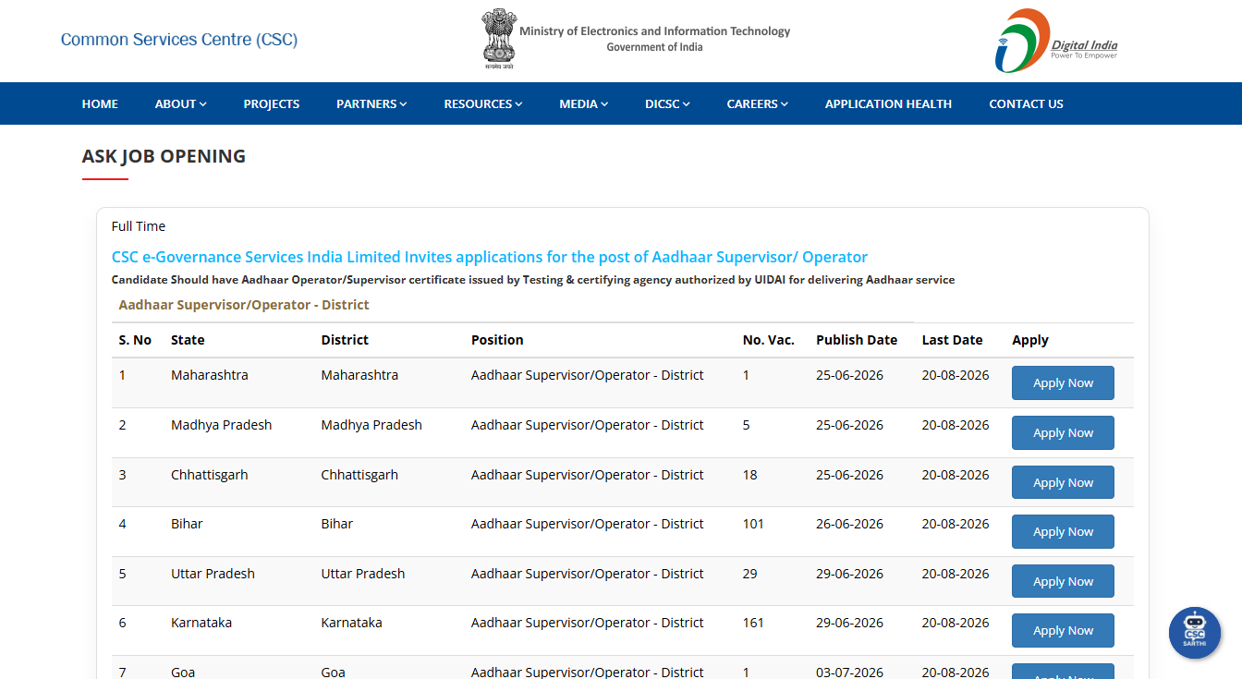Open the Aadhaar Supervisor/Operator job title link
The image size is (1242, 679).
[x=490, y=257]
